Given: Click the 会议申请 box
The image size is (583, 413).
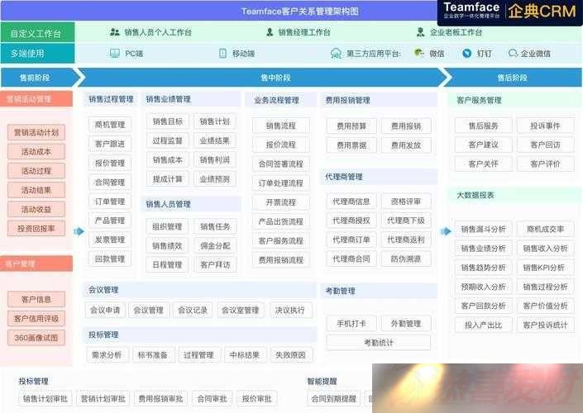Looking at the screenshot, I should pos(105,310).
